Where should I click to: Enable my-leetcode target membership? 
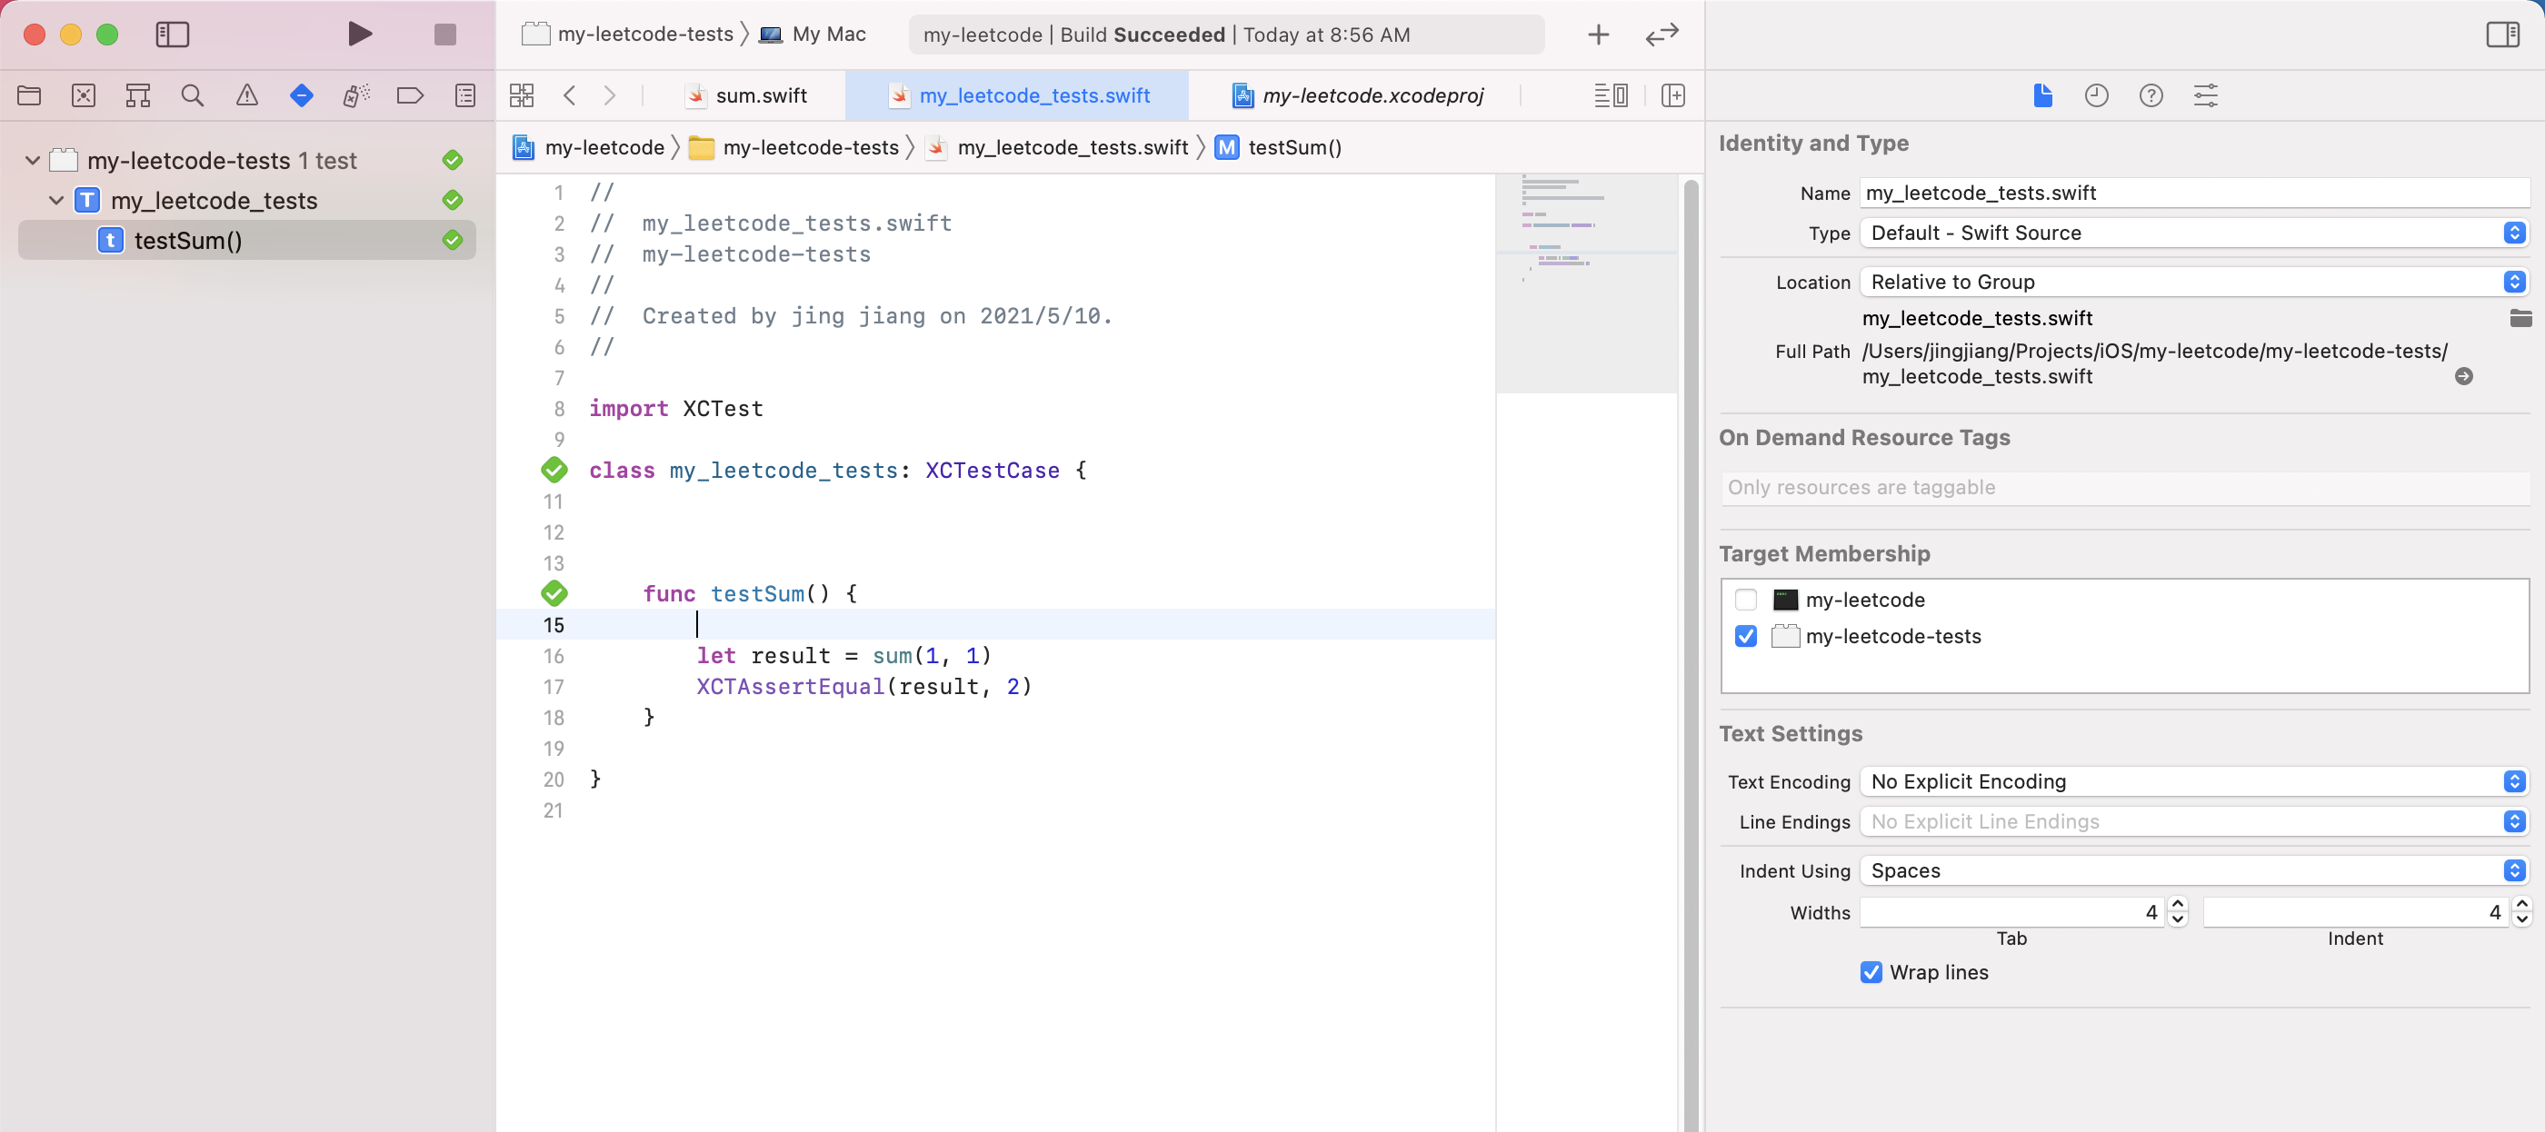[x=1746, y=600]
